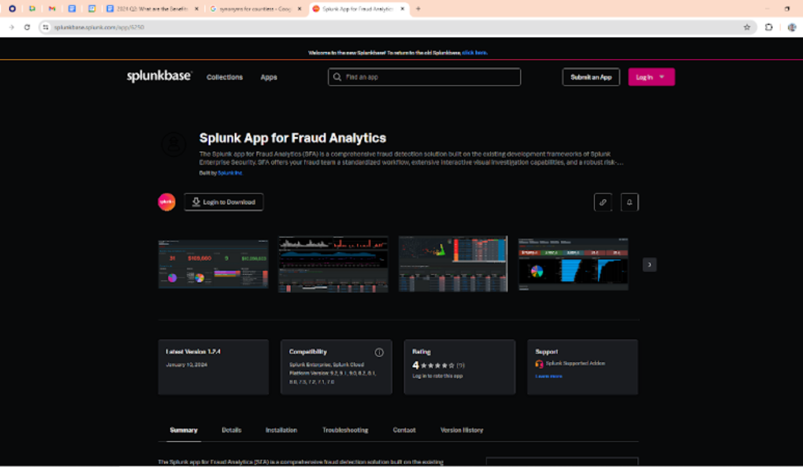Image resolution: width=803 pixels, height=467 pixels.
Task: Click the Splunk App for Fraud Analytics logo
Action: [166, 202]
